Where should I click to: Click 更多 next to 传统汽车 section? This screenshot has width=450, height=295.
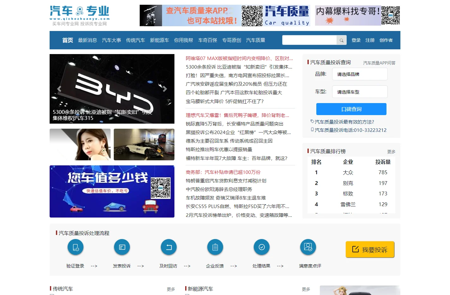(x=171, y=289)
